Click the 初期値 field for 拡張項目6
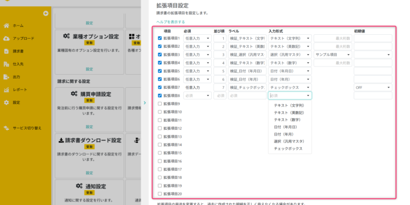 [x=373, y=79]
